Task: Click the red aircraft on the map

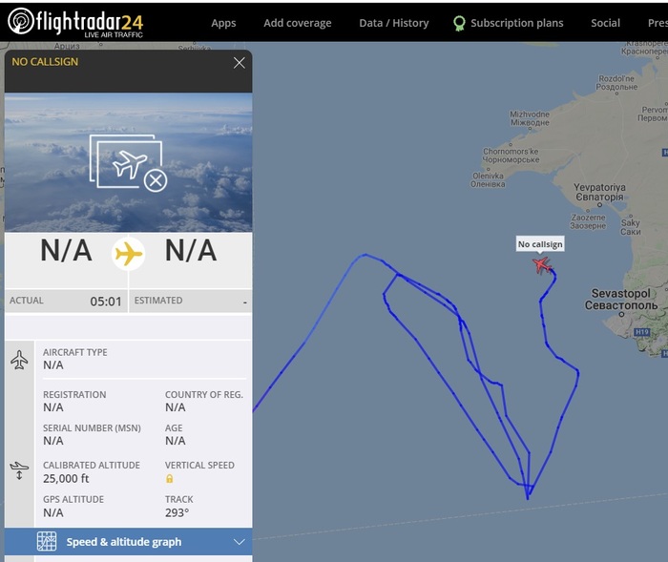Action: coord(542,264)
